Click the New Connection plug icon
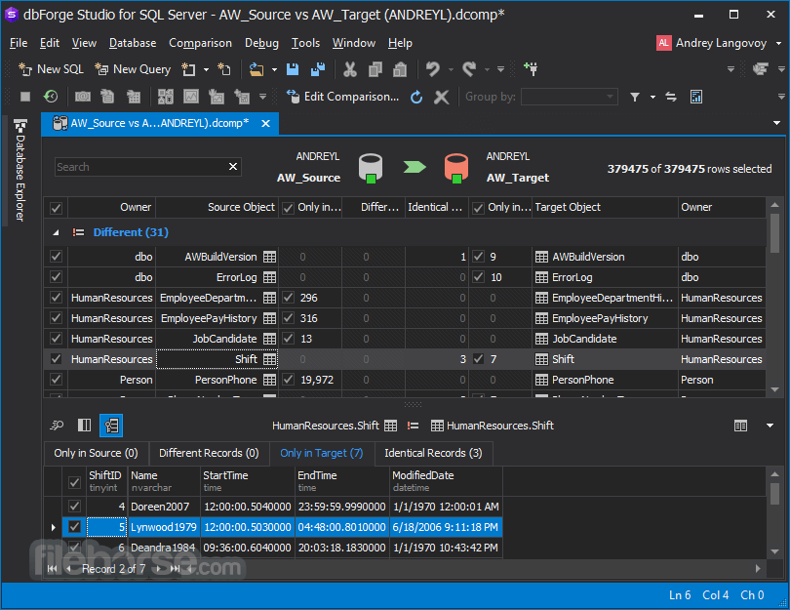The image size is (790, 610). click(x=531, y=69)
